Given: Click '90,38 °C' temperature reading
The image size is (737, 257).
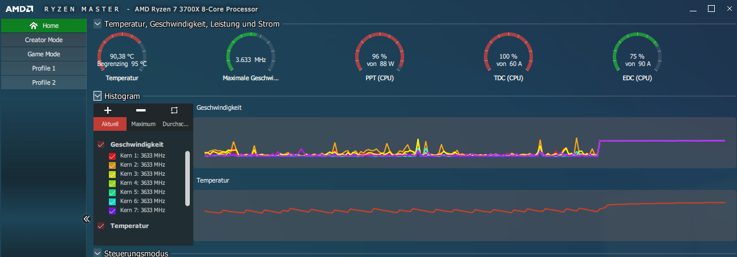Looking at the screenshot, I should coord(122,56).
